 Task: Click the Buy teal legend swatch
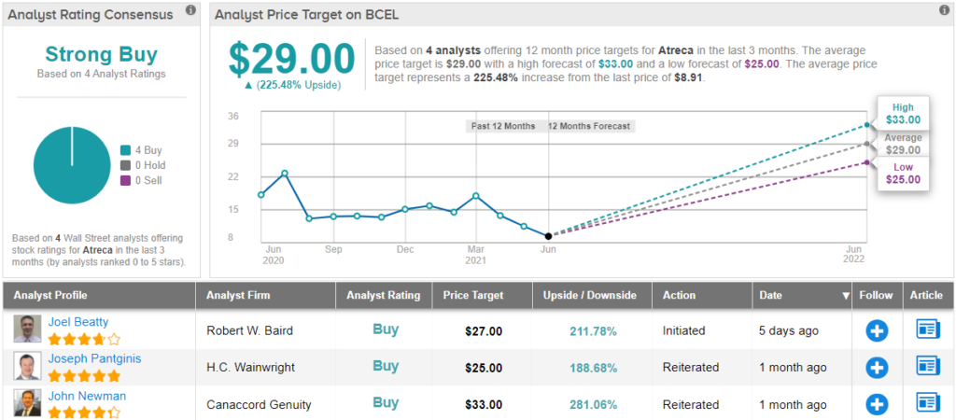[125, 150]
